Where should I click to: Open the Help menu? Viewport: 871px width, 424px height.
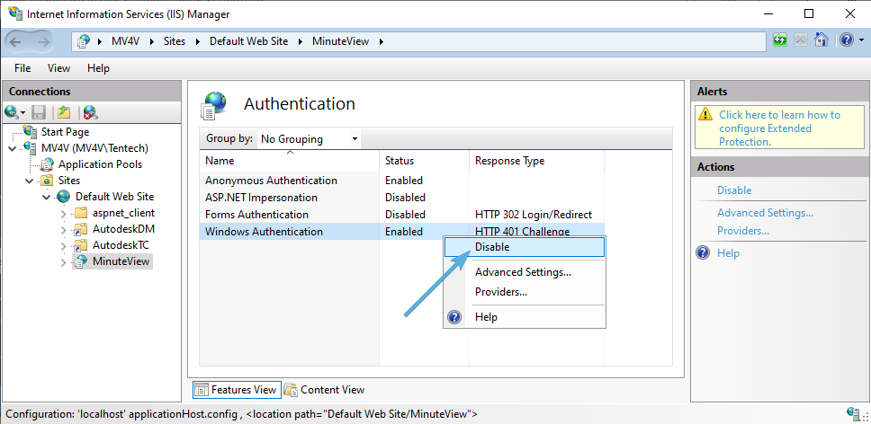[98, 68]
